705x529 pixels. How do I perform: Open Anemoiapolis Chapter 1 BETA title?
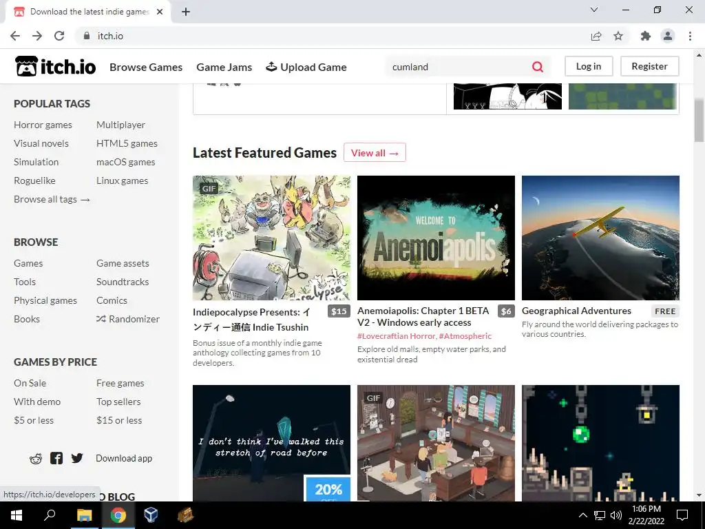[423, 317]
